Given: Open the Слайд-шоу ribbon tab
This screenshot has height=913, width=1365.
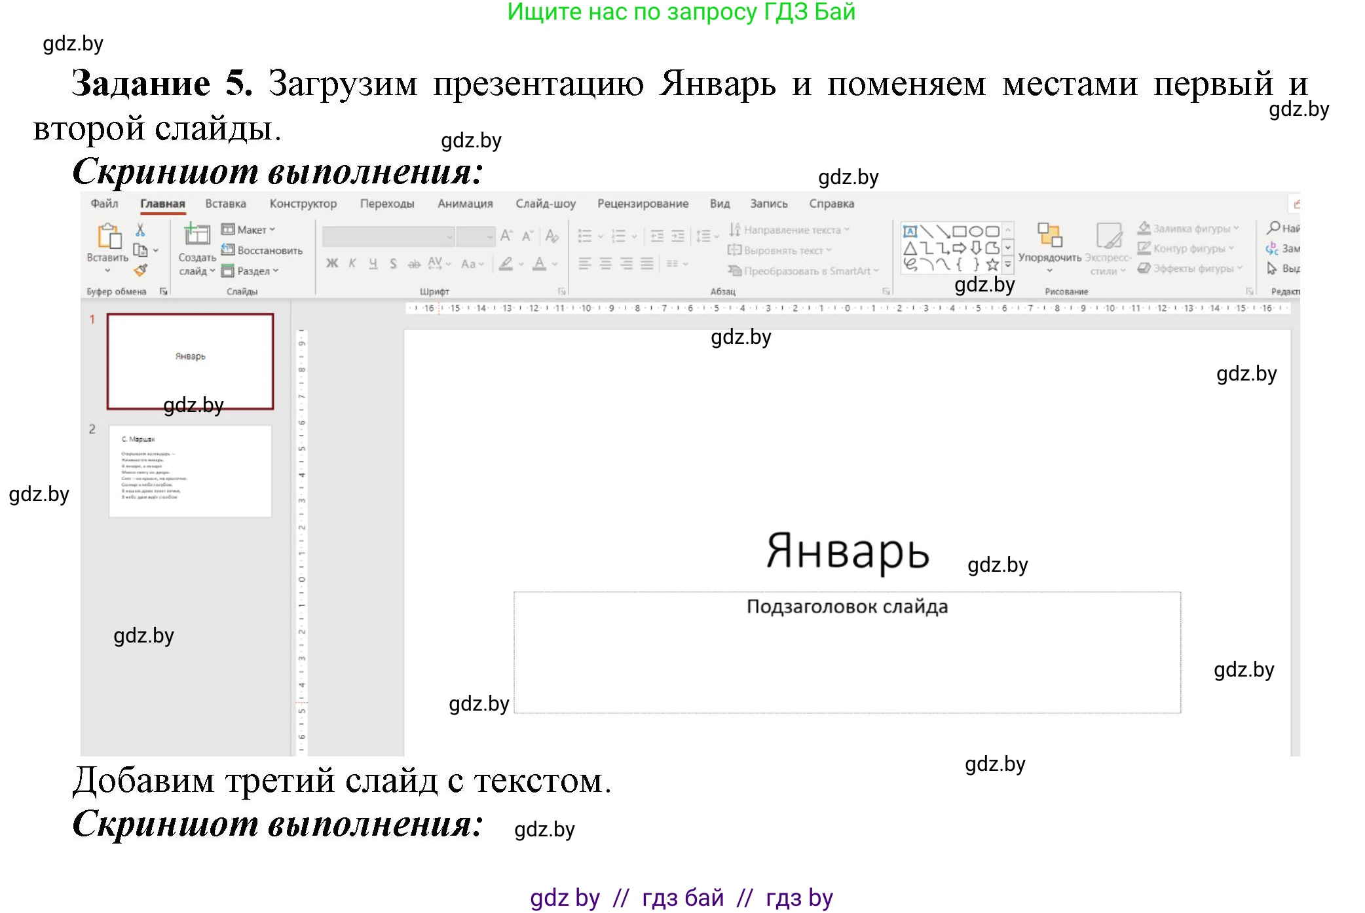Looking at the screenshot, I should click(x=548, y=204).
